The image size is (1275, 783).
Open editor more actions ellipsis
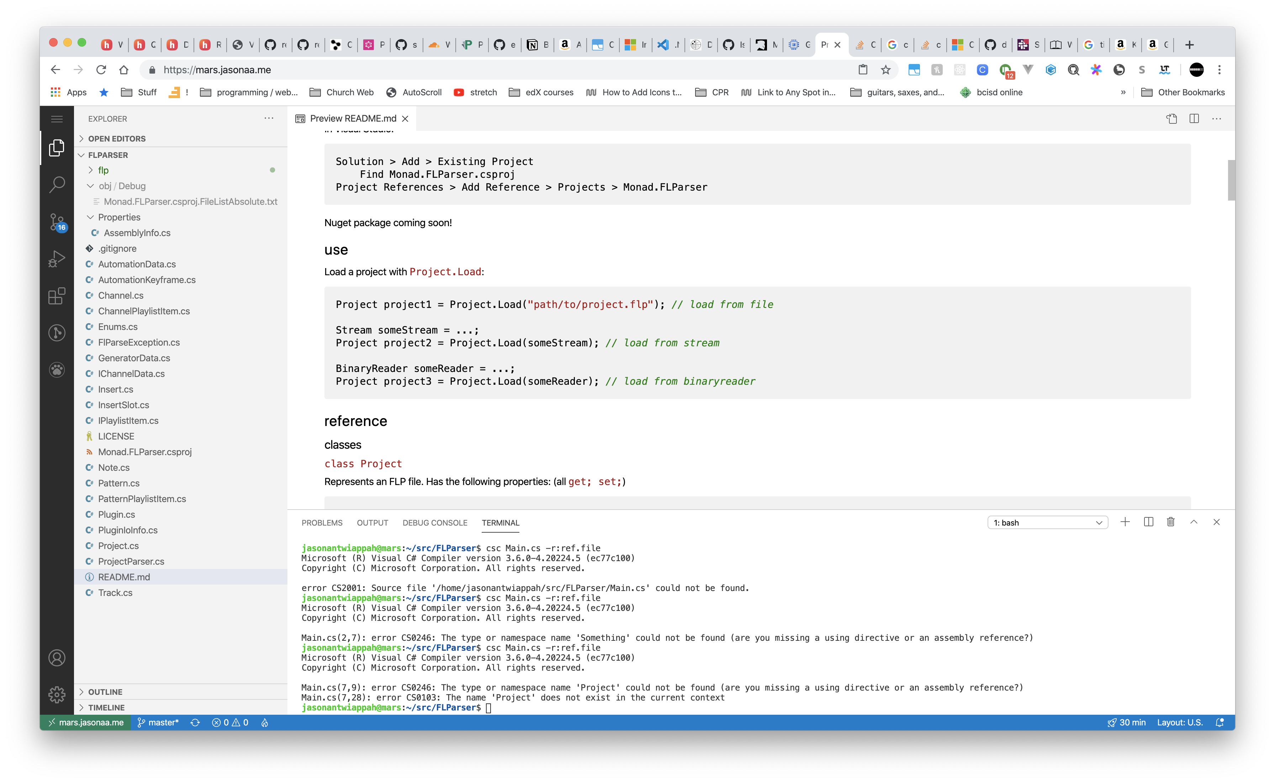pyautogui.click(x=1216, y=119)
